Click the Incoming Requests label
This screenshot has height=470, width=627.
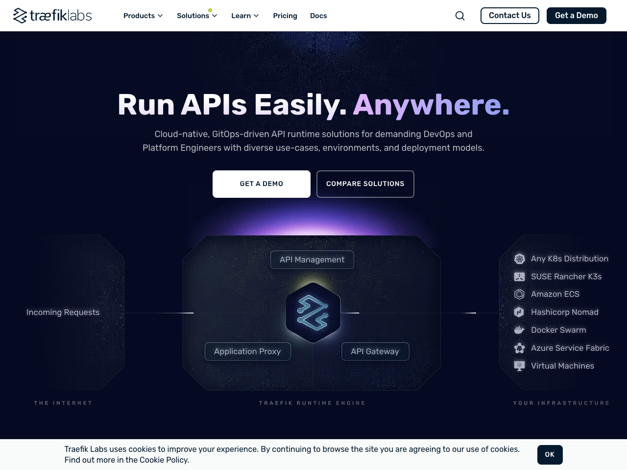click(x=63, y=312)
